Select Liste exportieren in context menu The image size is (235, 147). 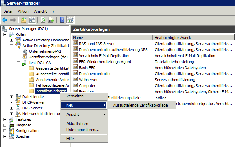pyautogui.click(x=83, y=130)
